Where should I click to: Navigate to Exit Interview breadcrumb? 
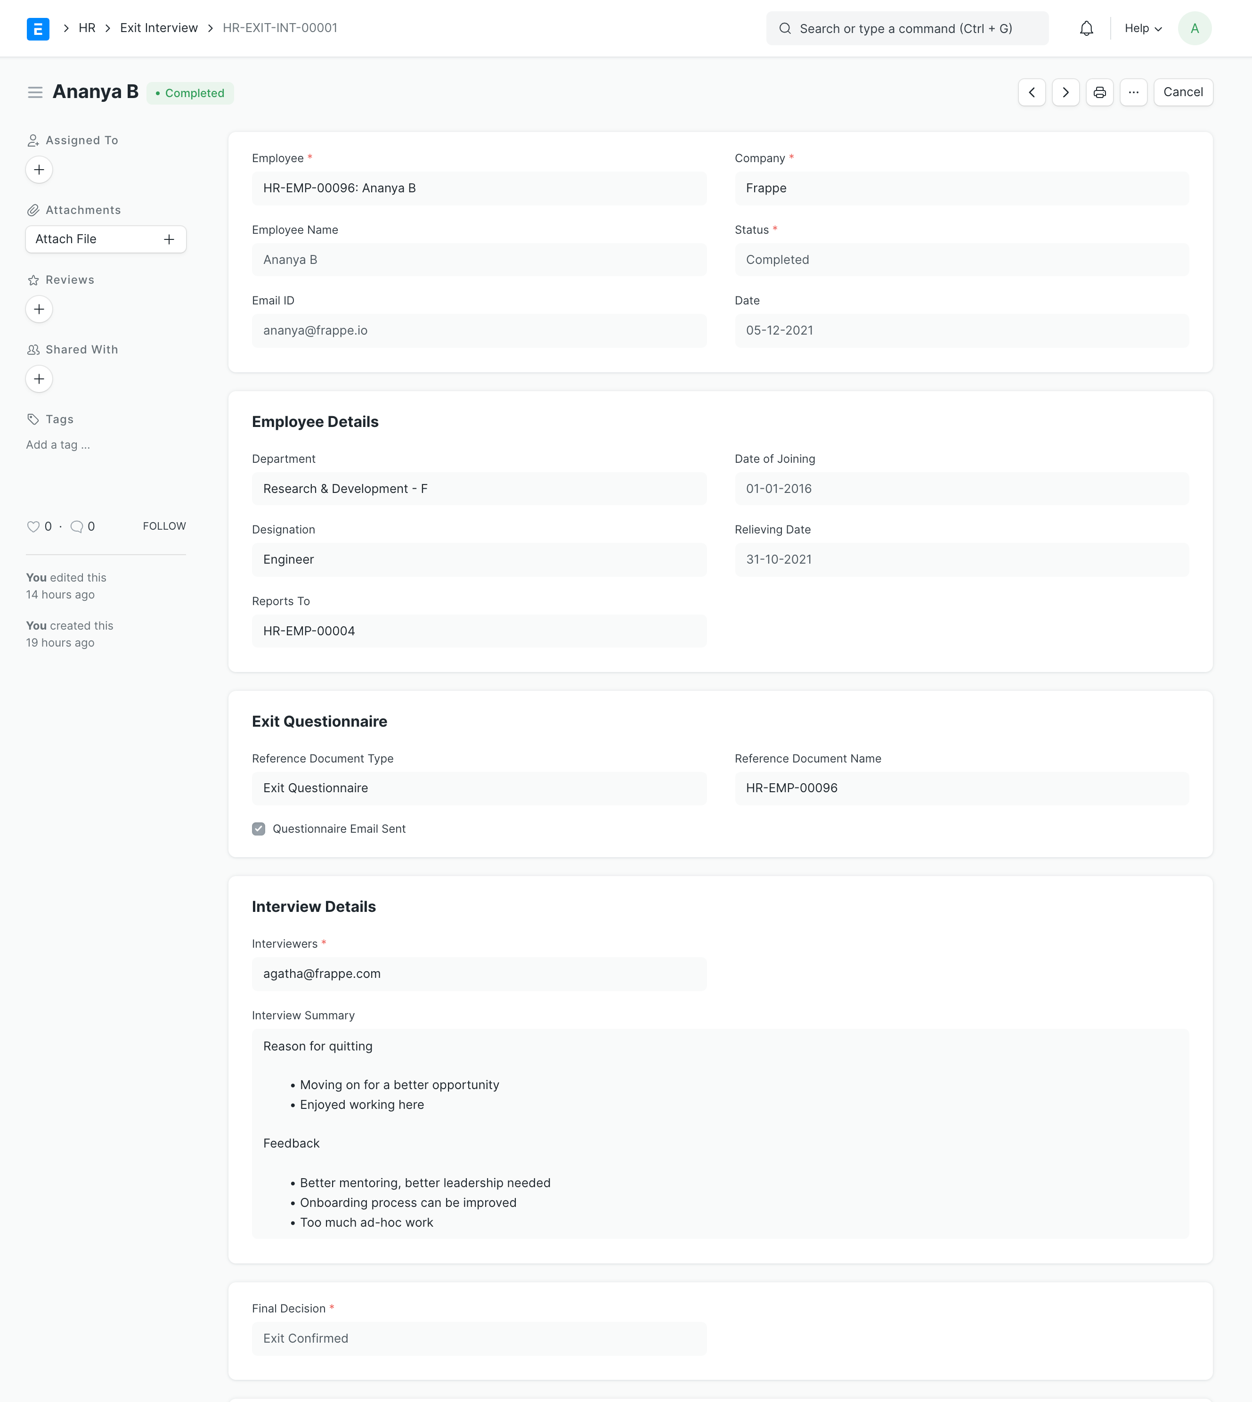[x=159, y=28]
